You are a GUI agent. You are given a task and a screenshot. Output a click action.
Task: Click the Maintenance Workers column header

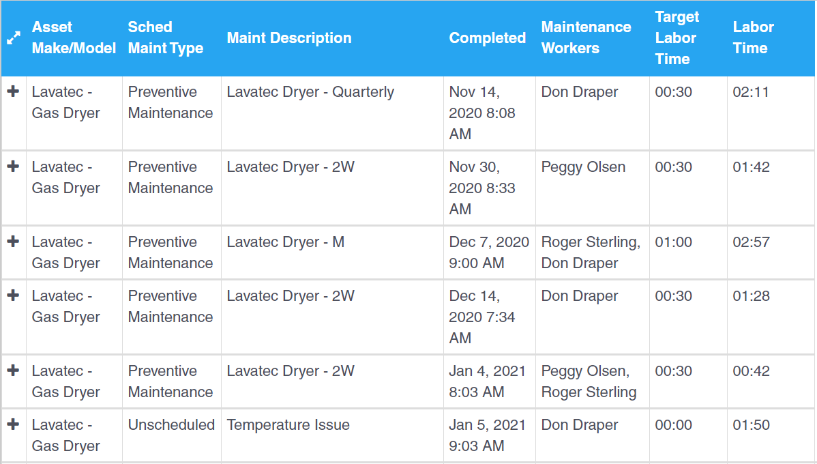tap(586, 38)
